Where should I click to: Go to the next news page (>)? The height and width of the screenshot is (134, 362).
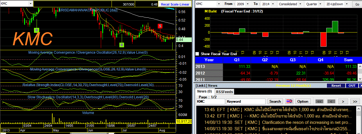pos(343,102)
